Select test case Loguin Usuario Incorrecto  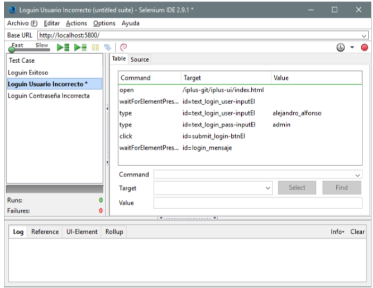click(x=55, y=84)
